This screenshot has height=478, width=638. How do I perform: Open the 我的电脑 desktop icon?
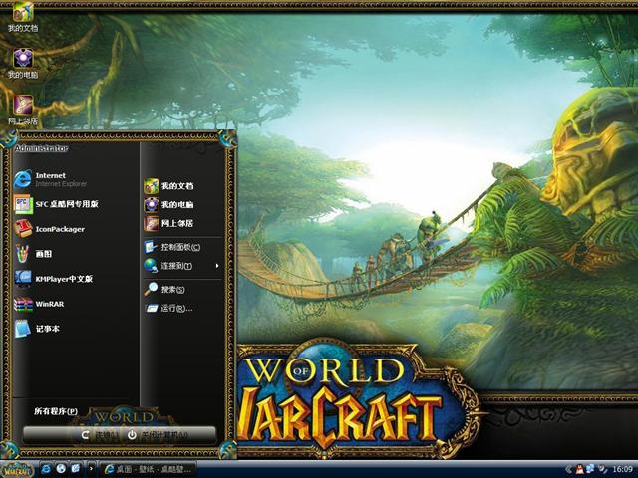click(23, 64)
